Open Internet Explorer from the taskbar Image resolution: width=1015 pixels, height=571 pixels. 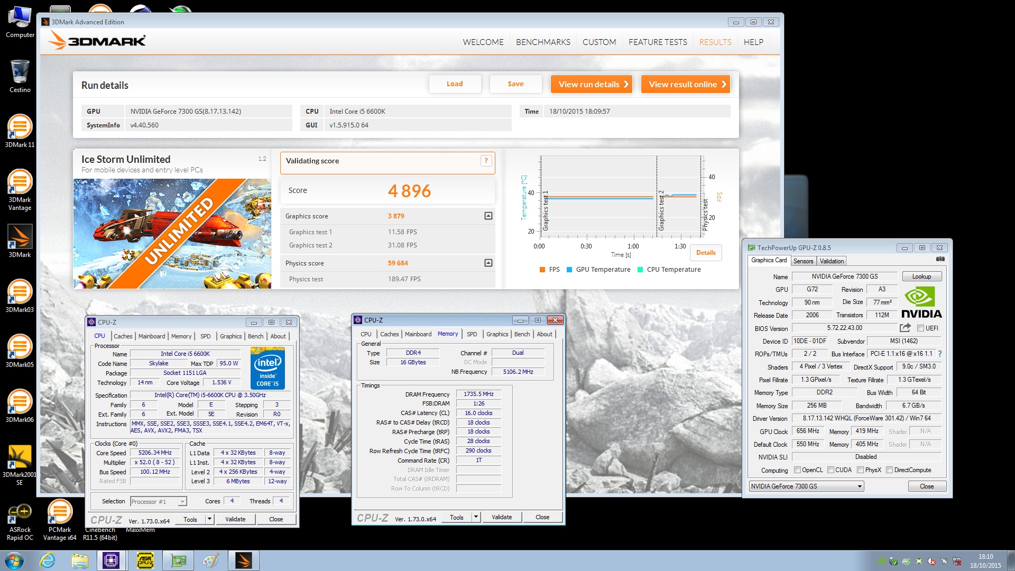coord(48,560)
